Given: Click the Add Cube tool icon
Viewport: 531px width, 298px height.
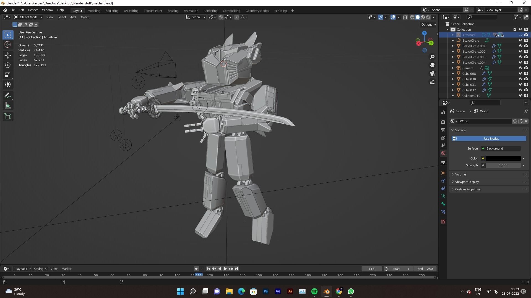Looking at the screenshot, I should [x=8, y=116].
